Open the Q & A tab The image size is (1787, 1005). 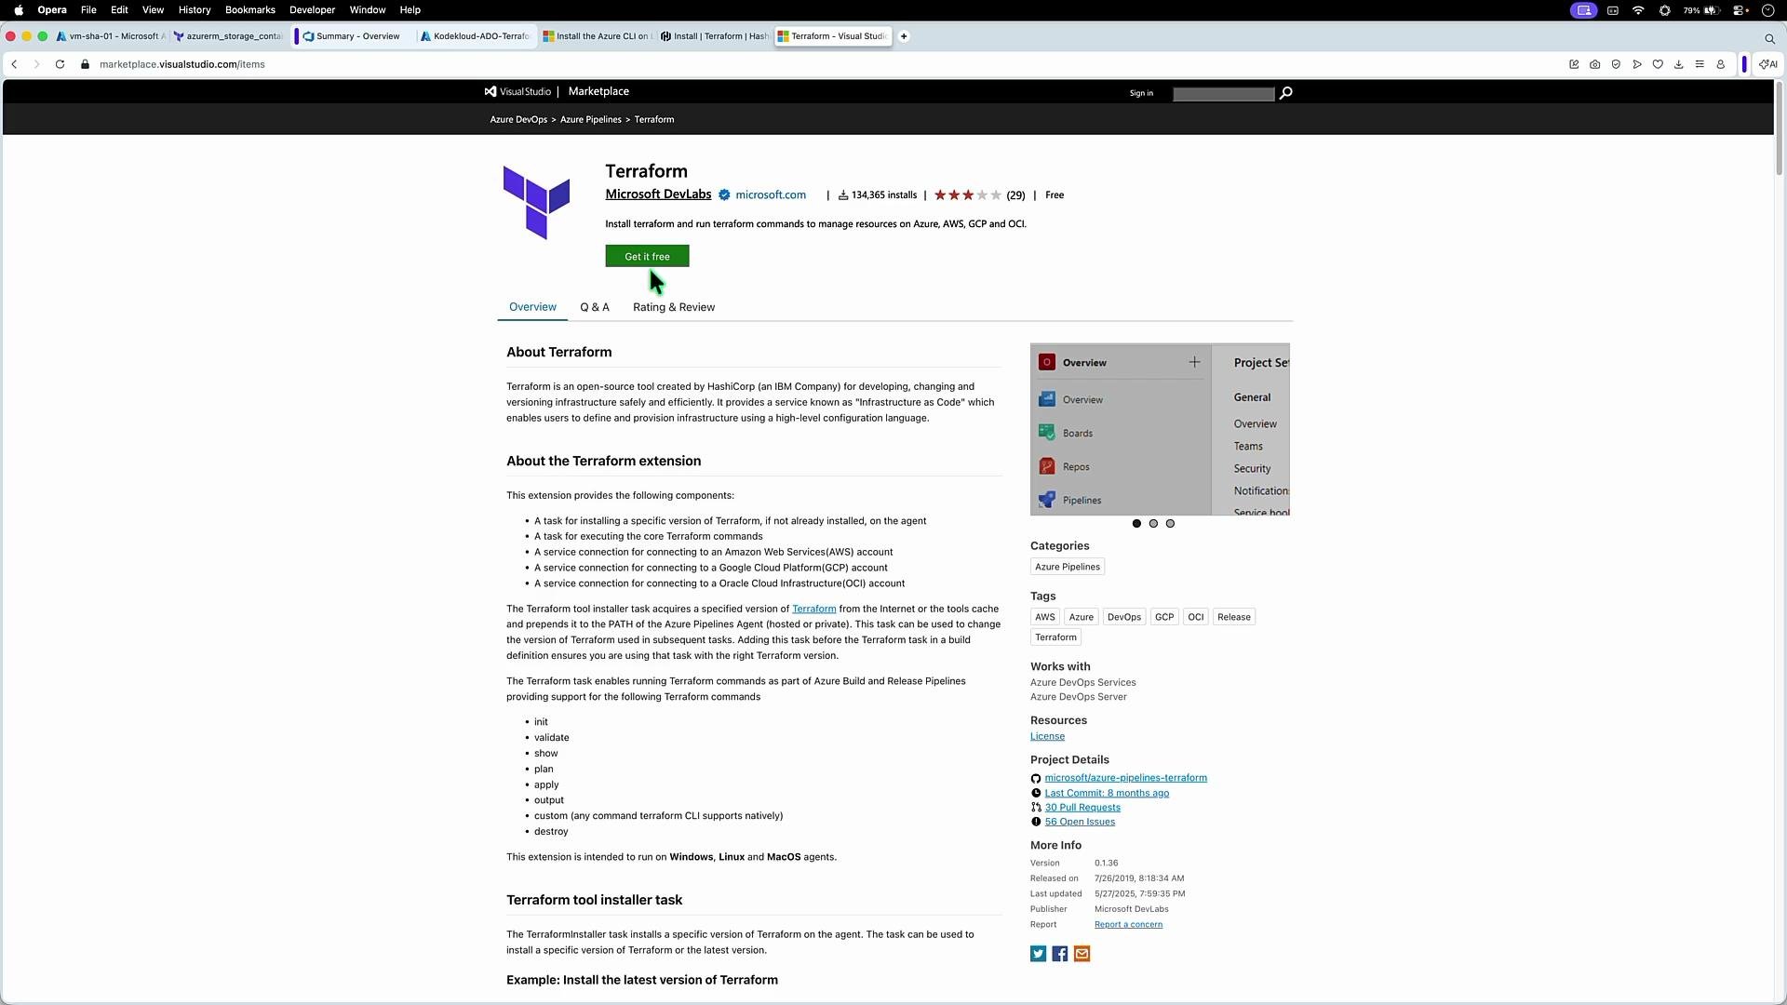pyautogui.click(x=595, y=307)
